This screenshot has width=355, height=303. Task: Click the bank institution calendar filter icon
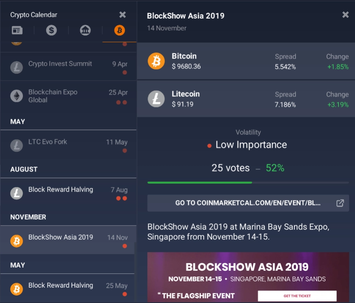pos(85,30)
